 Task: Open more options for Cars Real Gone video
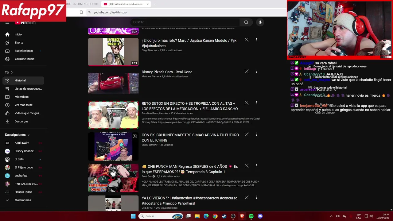tap(256, 71)
